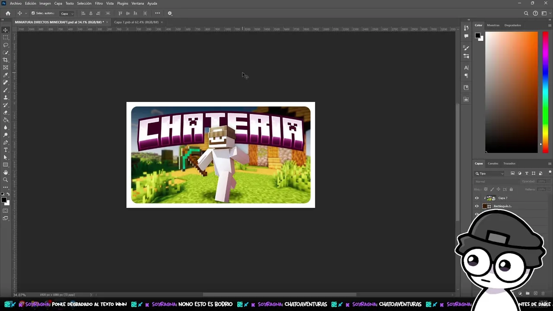
Task: Toggle Quick Mask mode
Action: point(6,211)
